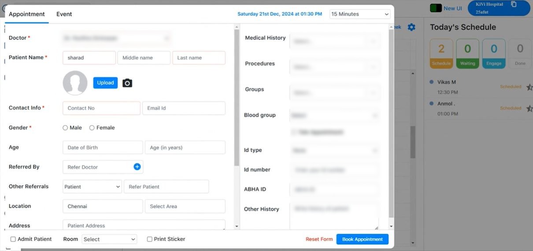533x251 pixels.
Task: Click the copy icon next to KiVi Hospital
Action: (x=514, y=4)
